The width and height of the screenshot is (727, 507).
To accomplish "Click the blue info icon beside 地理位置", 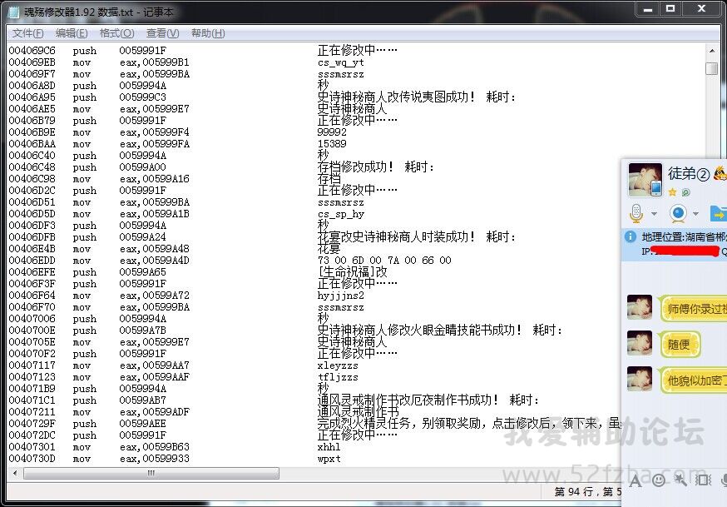I will 631,237.
